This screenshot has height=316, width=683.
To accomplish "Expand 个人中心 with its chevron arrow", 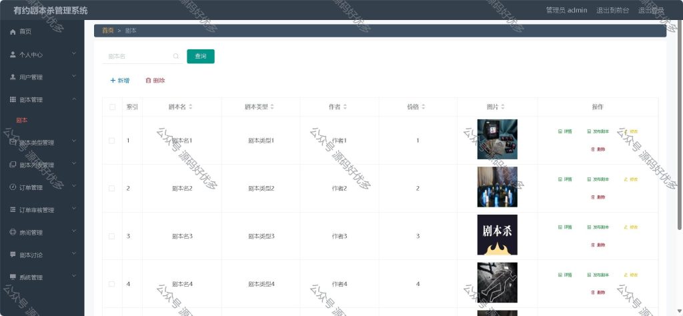I will click(73, 53).
